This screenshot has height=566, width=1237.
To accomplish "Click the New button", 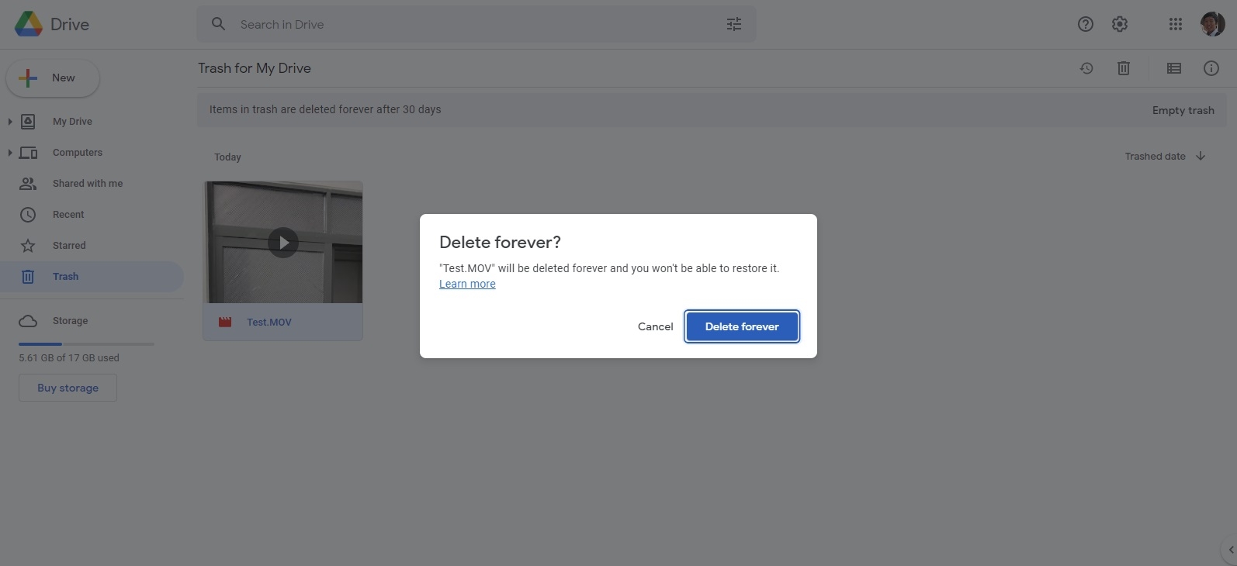I will click(x=53, y=78).
